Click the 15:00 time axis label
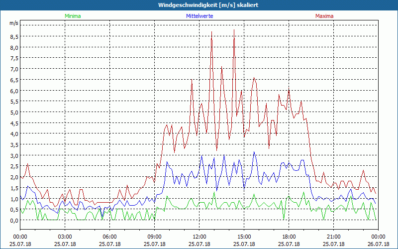 pos(244,237)
